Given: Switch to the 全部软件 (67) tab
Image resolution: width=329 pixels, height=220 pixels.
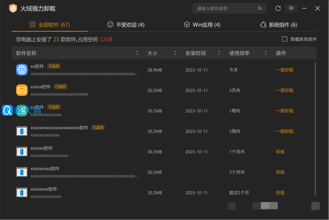Looking at the screenshot, I should pos(50,25).
